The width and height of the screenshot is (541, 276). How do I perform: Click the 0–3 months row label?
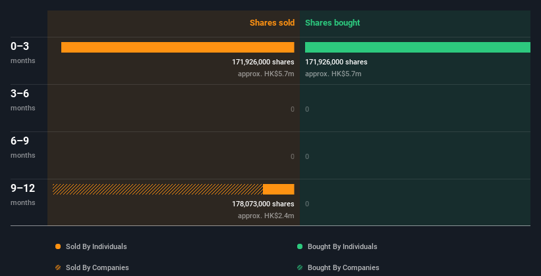coord(23,53)
